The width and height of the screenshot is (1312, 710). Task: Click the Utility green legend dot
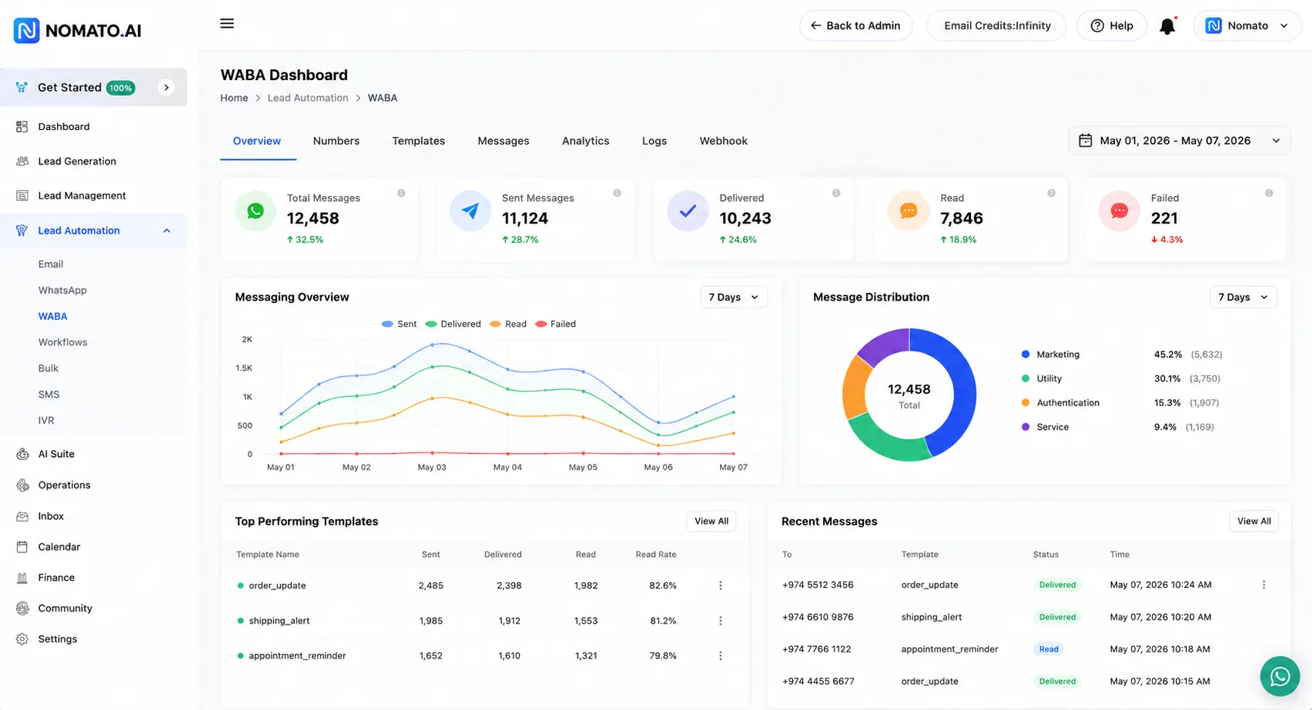1026,379
